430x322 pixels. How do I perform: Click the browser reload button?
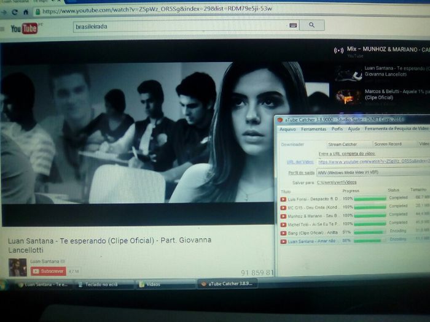[x=15, y=12]
